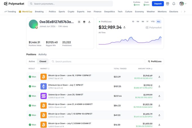
Task: Click Bitcoin icon for June 18 market
Action: [43, 77]
